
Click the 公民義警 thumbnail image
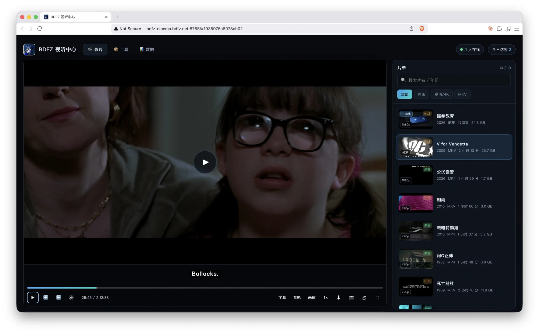click(x=416, y=175)
